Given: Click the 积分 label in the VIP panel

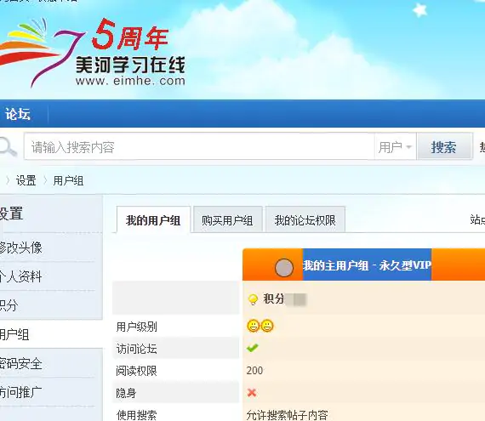Looking at the screenshot, I should [x=273, y=299].
